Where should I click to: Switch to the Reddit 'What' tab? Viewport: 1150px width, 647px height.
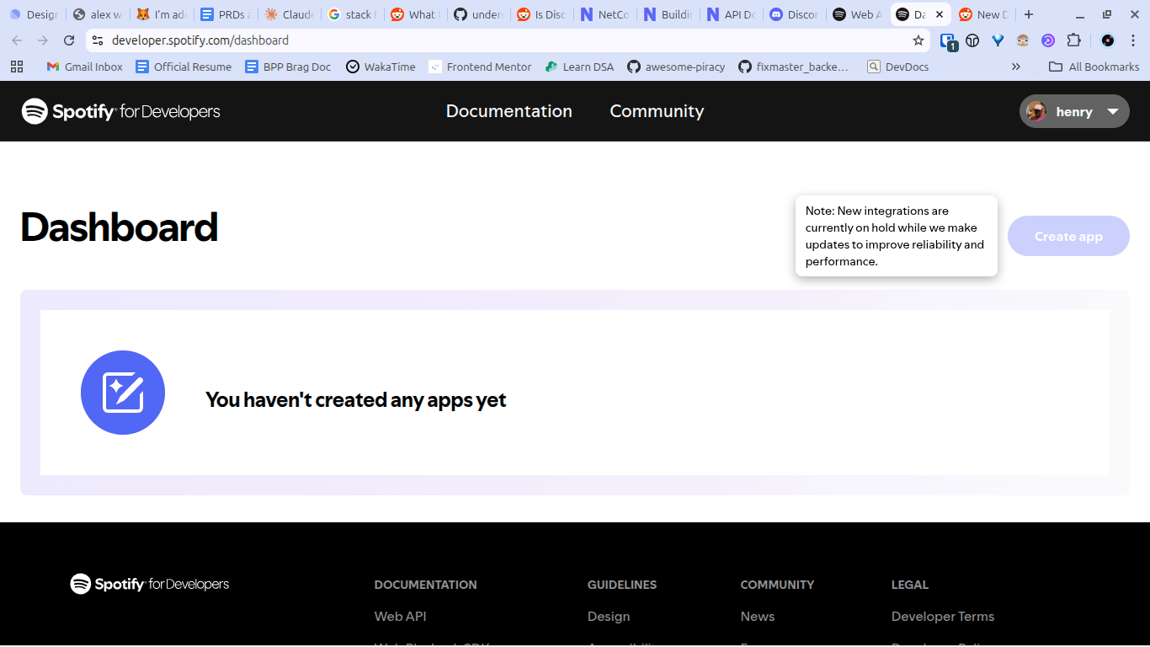point(416,14)
